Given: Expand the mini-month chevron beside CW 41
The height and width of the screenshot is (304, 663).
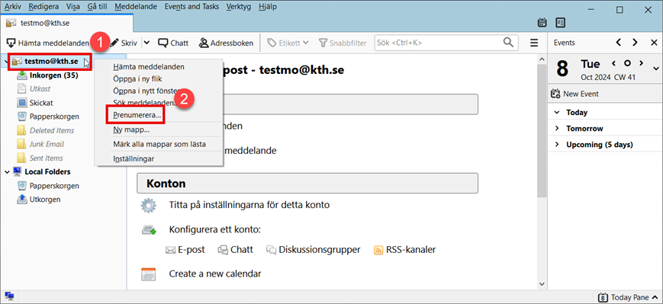Looking at the screenshot, I should click(656, 69).
